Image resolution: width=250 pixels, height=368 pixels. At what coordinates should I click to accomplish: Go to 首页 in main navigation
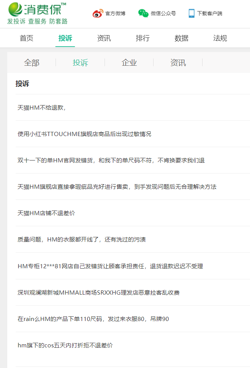click(26, 38)
